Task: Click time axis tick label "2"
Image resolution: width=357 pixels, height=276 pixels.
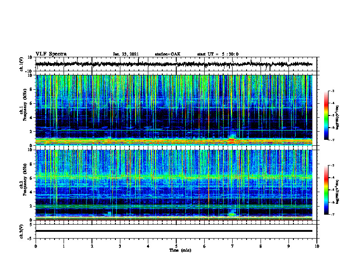Action: pyautogui.click(x=92, y=246)
